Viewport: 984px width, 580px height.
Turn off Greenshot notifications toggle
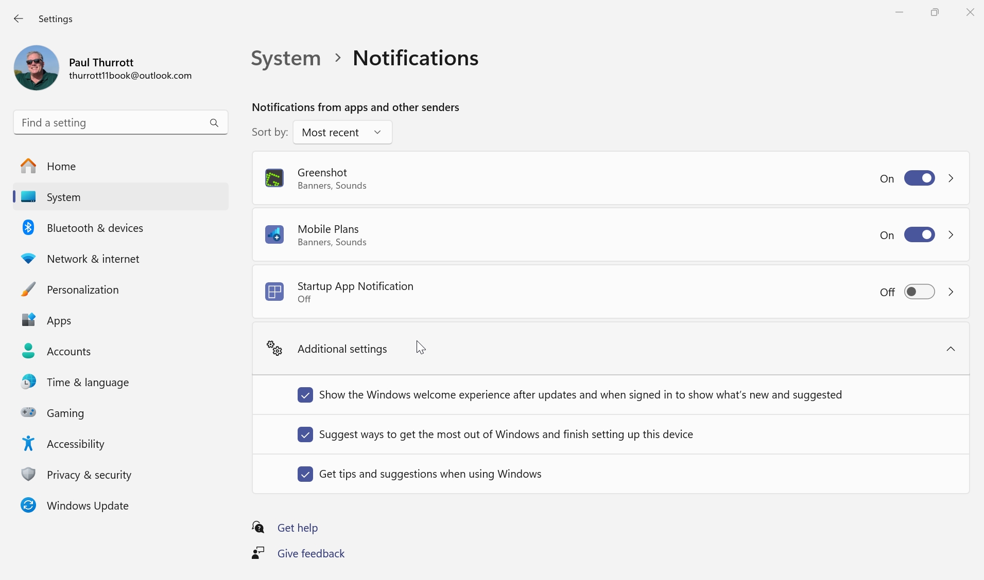tap(919, 178)
